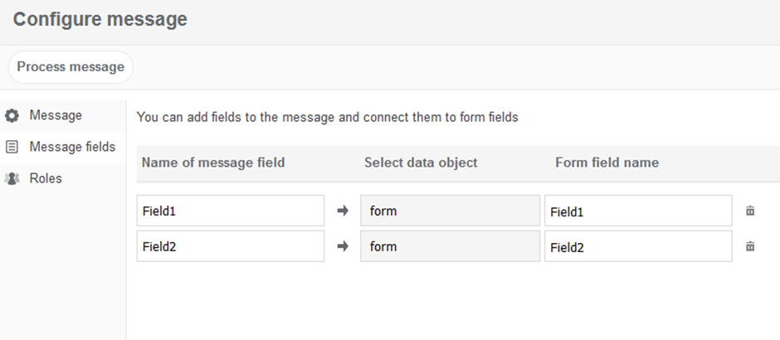Screen dimensions: 780x340
Task: Click the Form field name column header
Action: 607,163
